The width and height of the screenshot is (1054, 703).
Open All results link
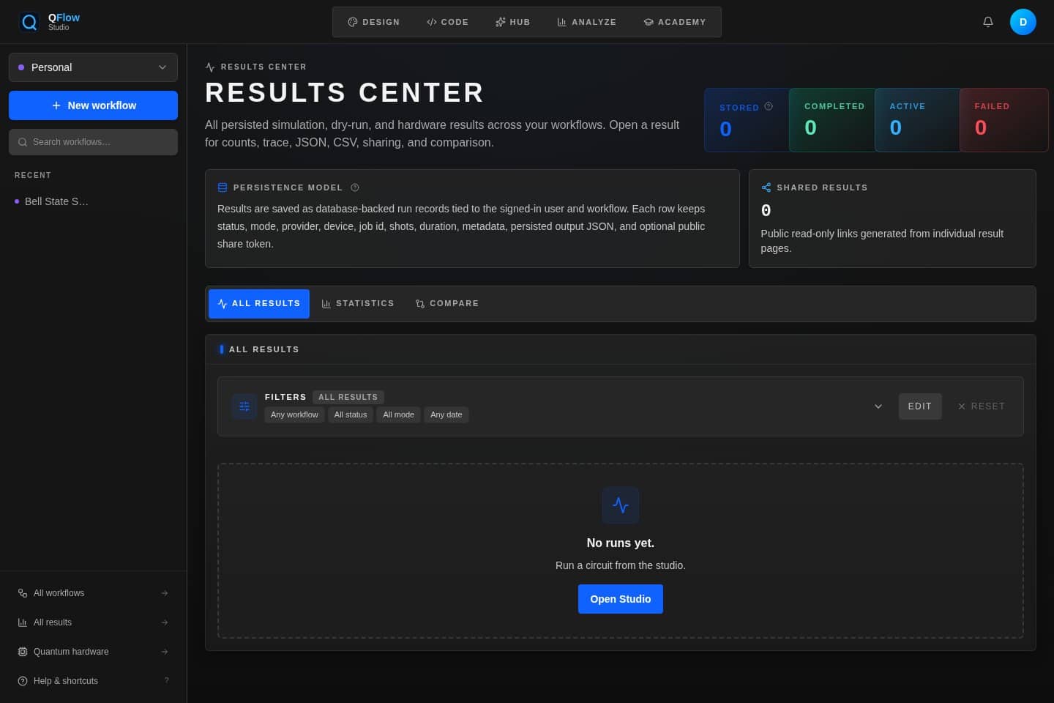click(93, 622)
